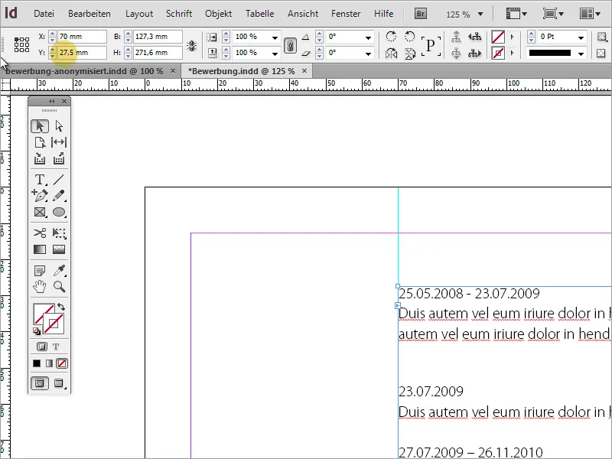Image resolution: width=612 pixels, height=459 pixels.
Task: Pick the Pen tool
Action: 40,195
